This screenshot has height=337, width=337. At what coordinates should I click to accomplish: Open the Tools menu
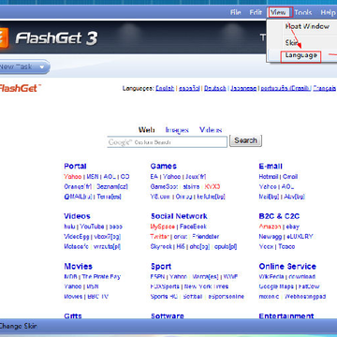point(303,13)
